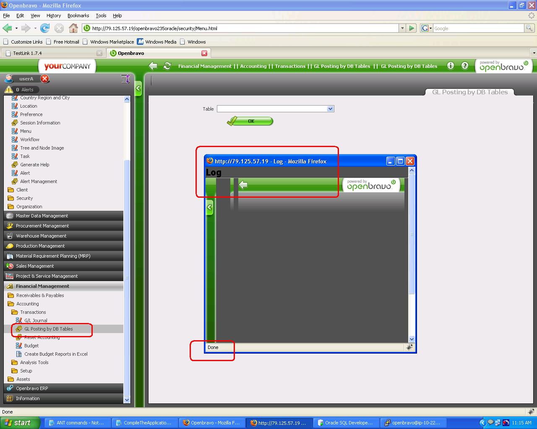Switch to the openbravo@ip terminal taskbar item

pos(412,423)
